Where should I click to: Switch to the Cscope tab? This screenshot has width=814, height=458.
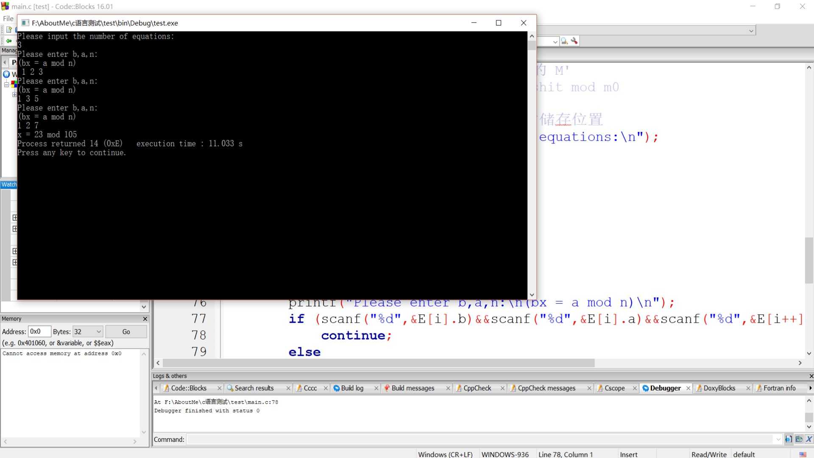pyautogui.click(x=615, y=388)
